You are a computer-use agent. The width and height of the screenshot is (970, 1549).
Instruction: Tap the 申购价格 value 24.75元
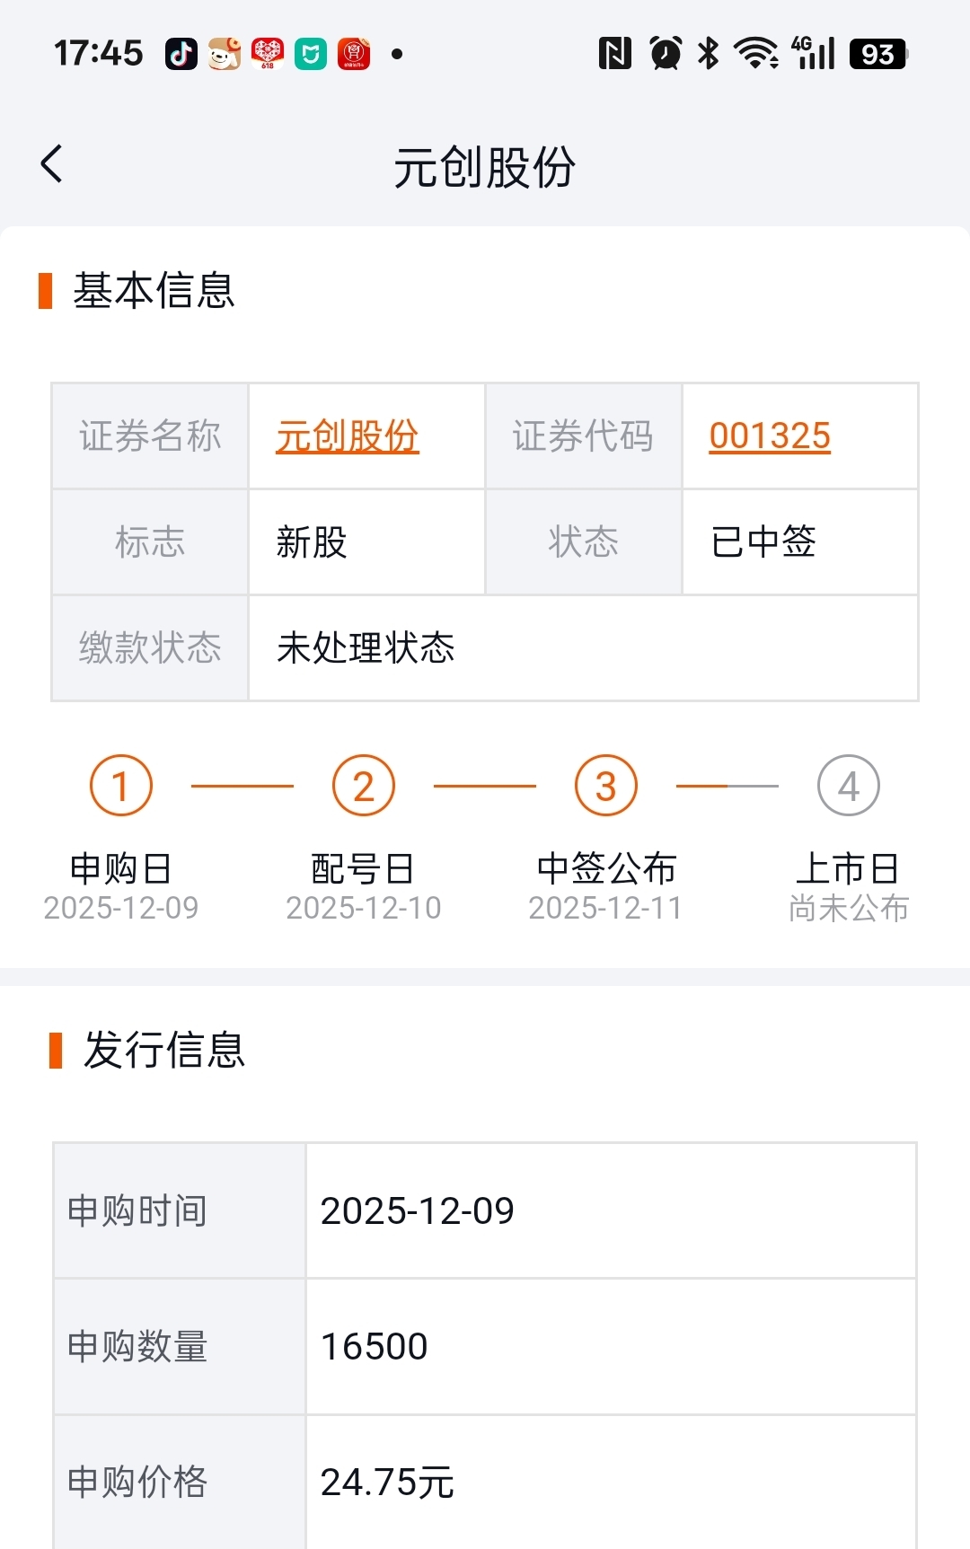387,1483
